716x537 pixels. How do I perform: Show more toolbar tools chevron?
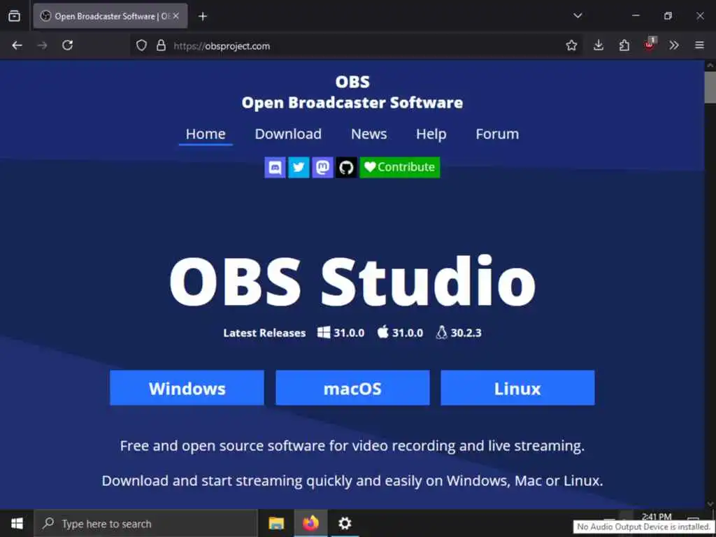[674, 45]
